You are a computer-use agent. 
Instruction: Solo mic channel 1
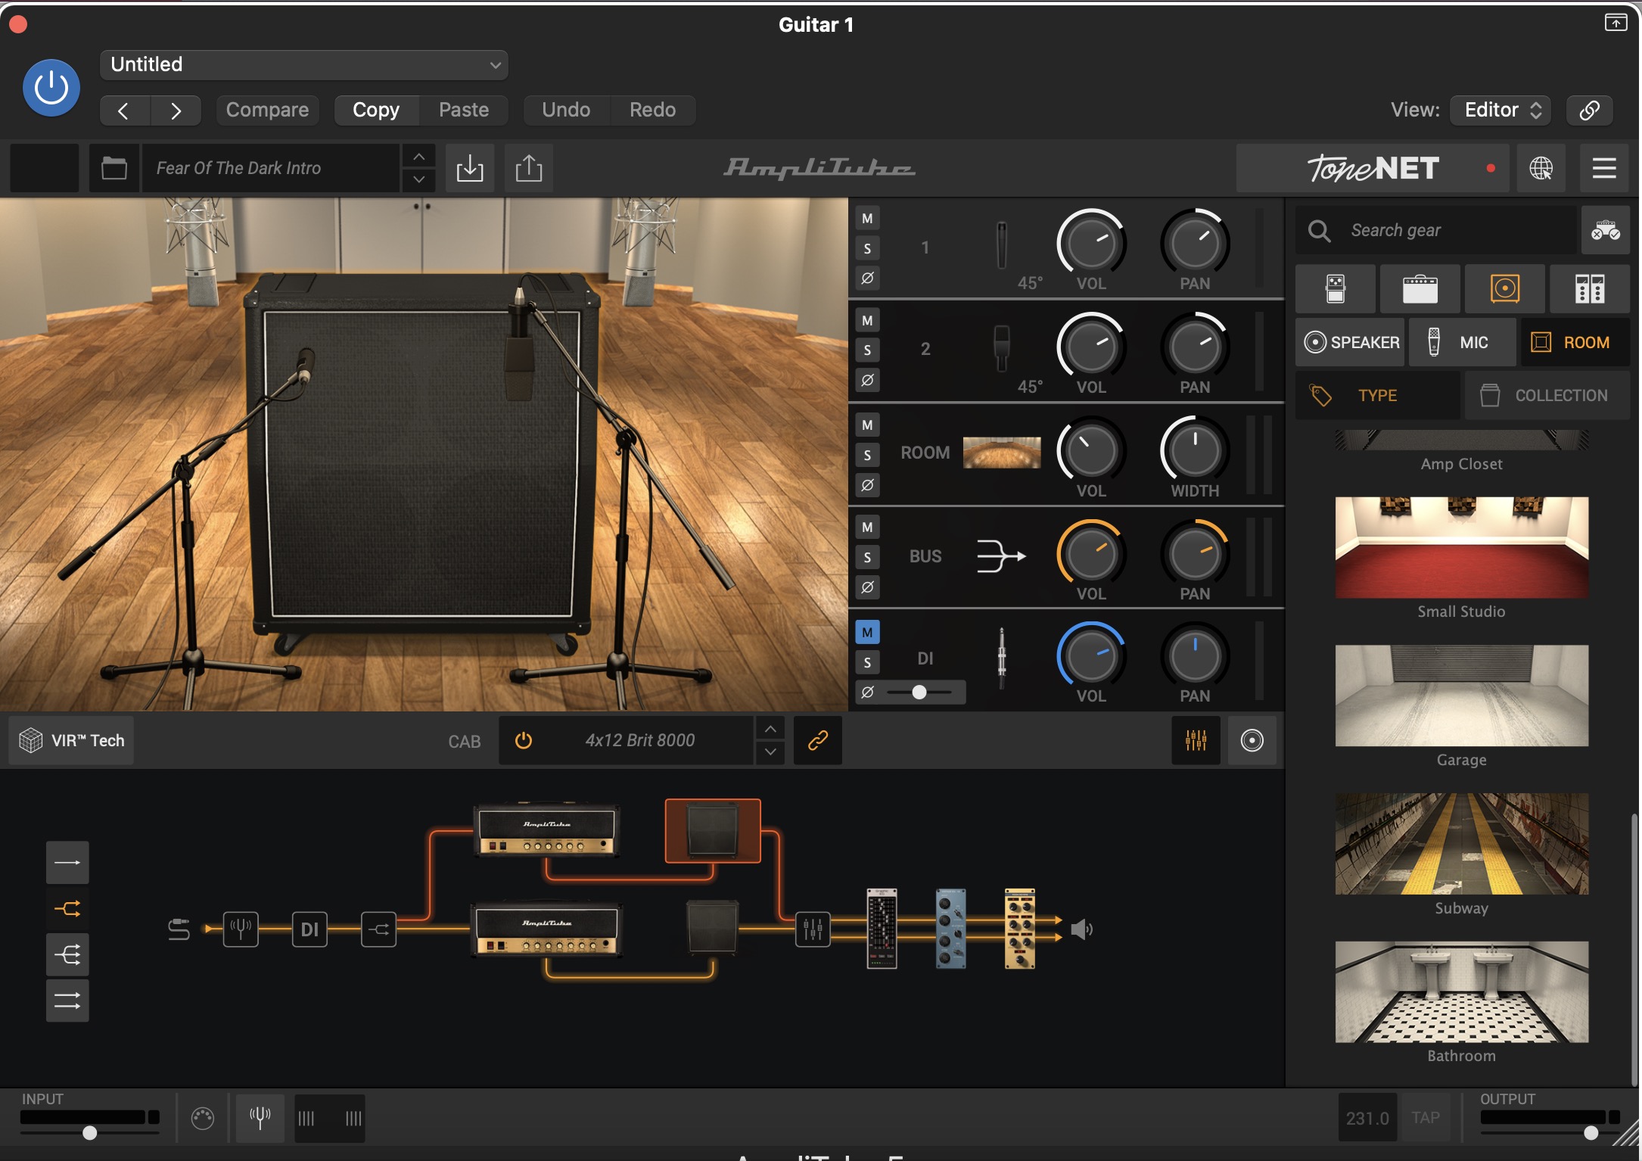pos(867,248)
